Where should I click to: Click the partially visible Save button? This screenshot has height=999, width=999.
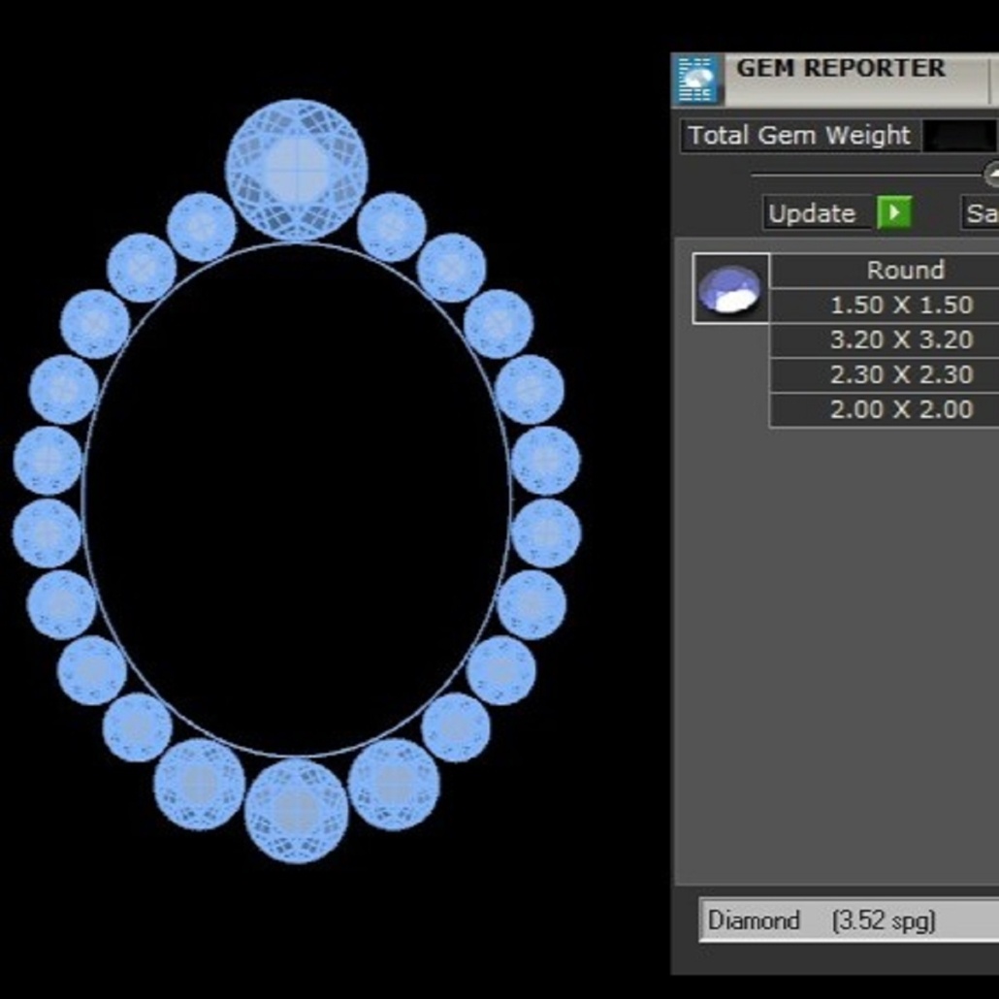980,212
